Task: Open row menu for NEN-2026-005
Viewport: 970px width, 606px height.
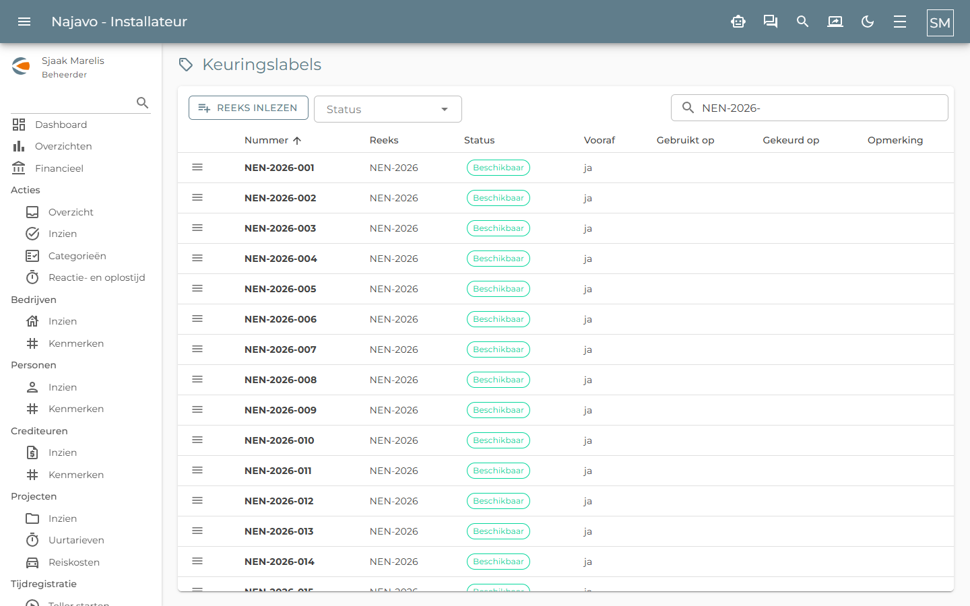Action: (197, 288)
